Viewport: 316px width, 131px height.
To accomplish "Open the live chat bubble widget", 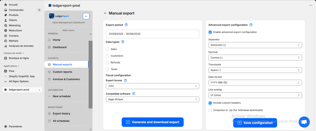I will coord(304,122).
